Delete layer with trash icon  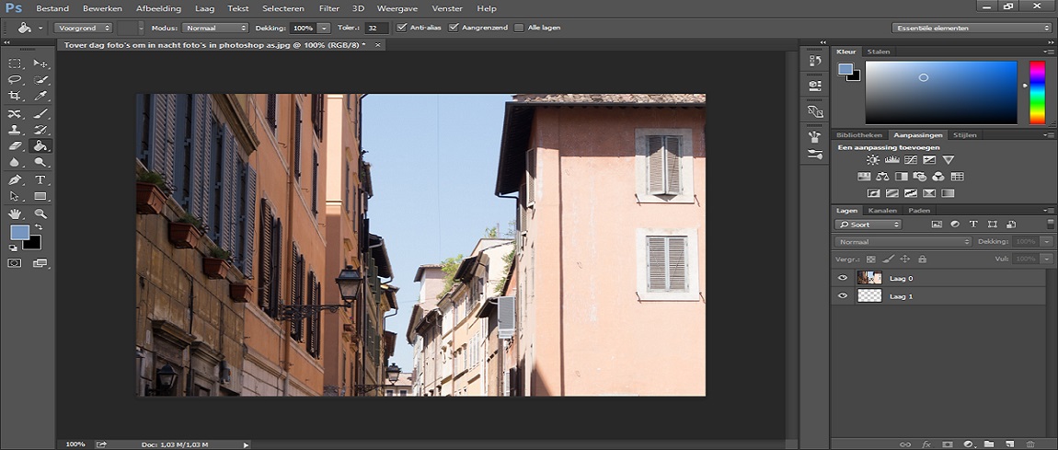tap(1029, 444)
